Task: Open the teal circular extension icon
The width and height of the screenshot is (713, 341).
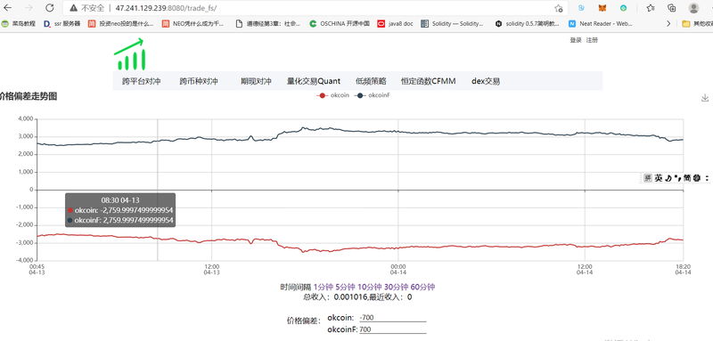Action: coord(623,8)
